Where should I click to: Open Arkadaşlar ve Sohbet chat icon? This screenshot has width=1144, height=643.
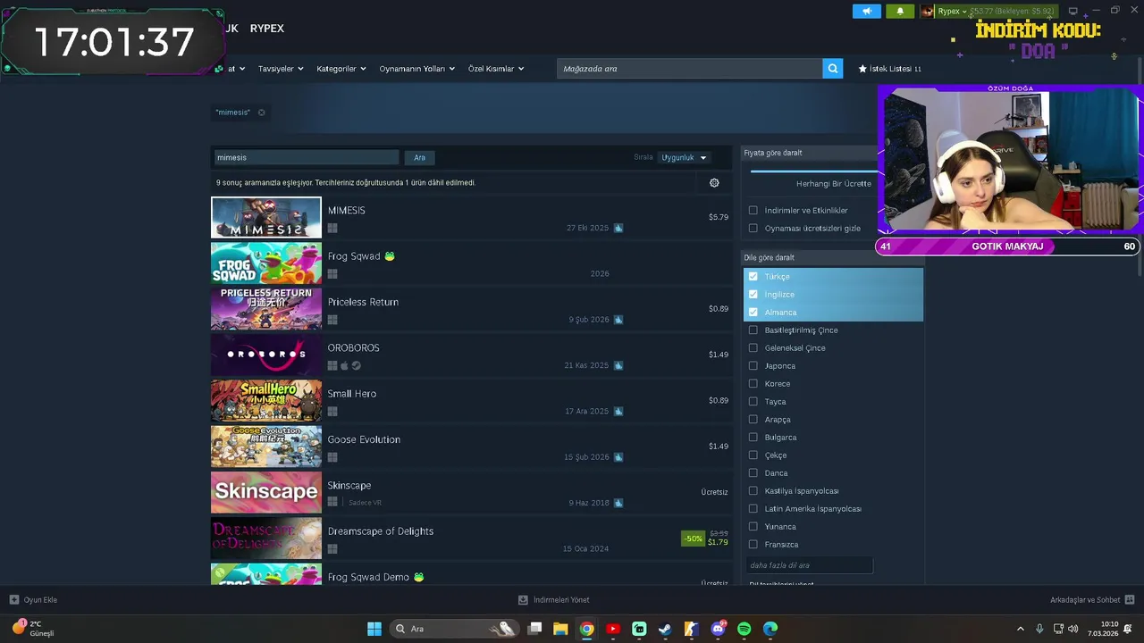1130,600
